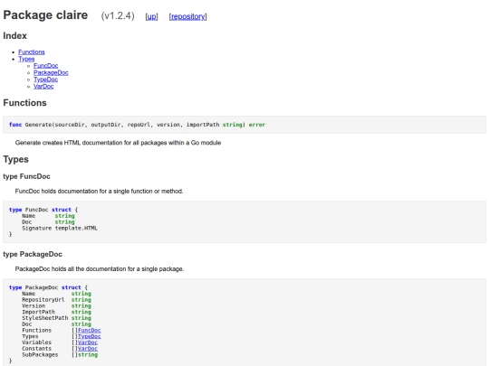Click the Index heading
The width and height of the screenshot is (489, 366).
point(15,36)
